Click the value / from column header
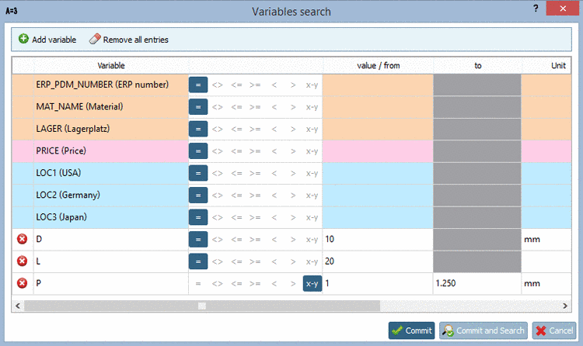 378,66
